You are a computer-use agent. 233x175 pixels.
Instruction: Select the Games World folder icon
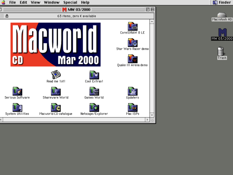94,91
